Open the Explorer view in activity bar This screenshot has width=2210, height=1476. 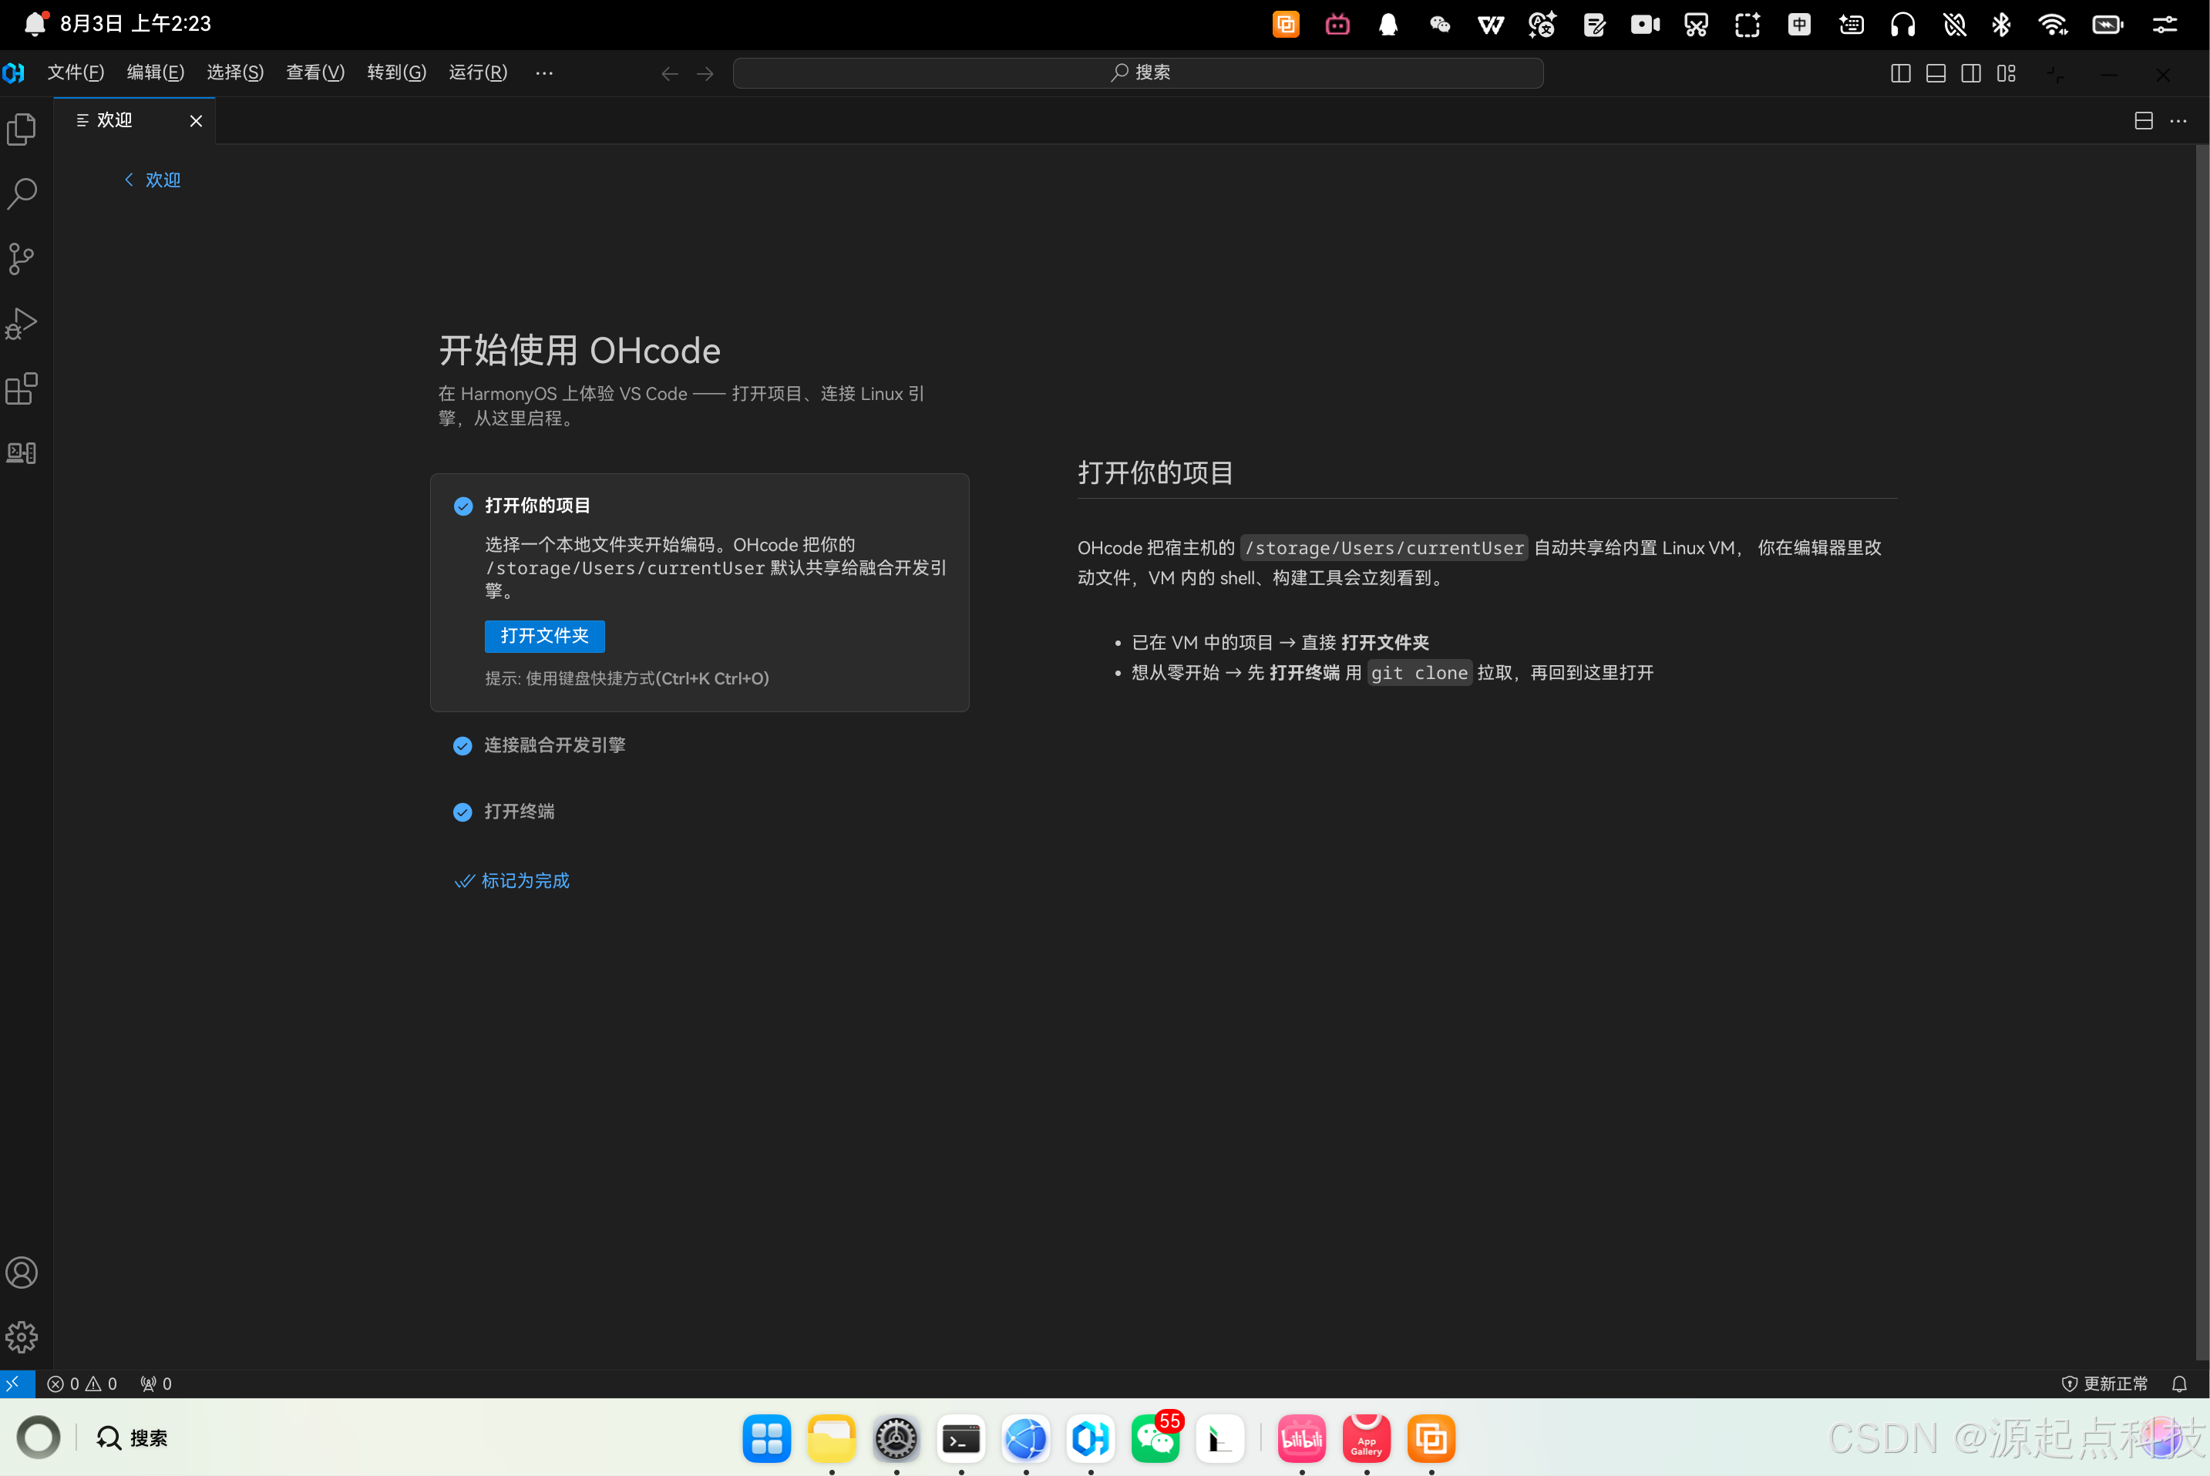pos(22,129)
